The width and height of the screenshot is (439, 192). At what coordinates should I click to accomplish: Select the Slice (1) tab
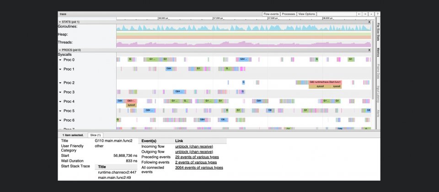[x=96, y=135]
